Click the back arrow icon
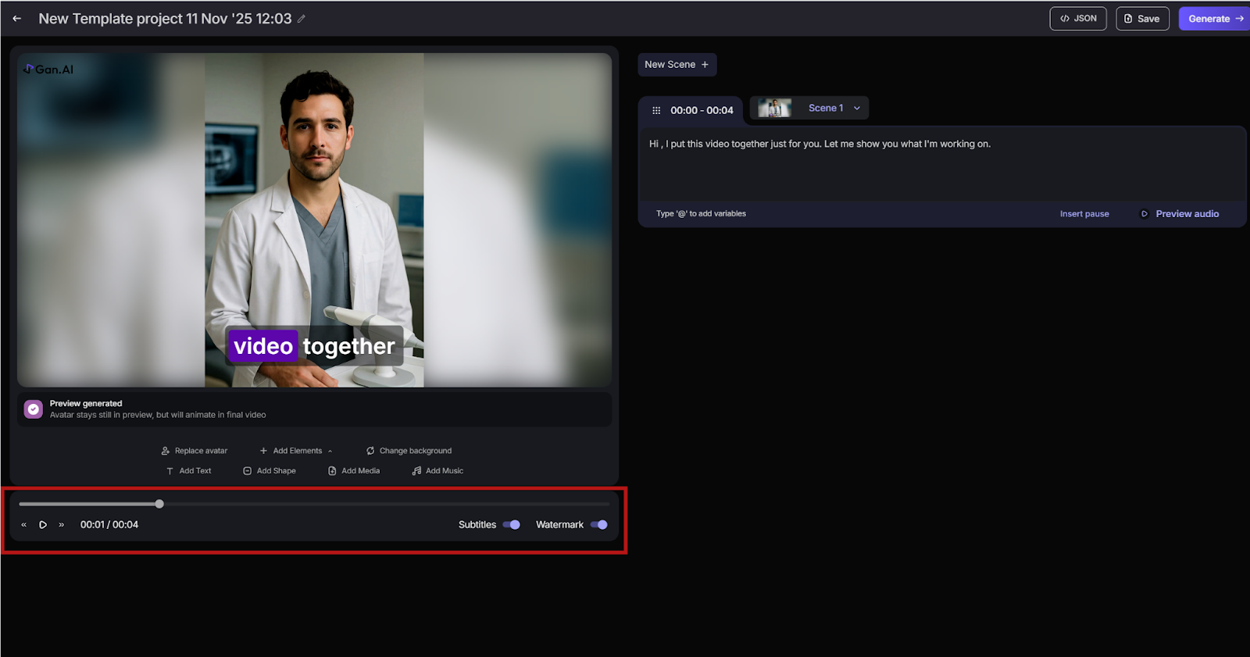The width and height of the screenshot is (1250, 657). click(x=17, y=19)
